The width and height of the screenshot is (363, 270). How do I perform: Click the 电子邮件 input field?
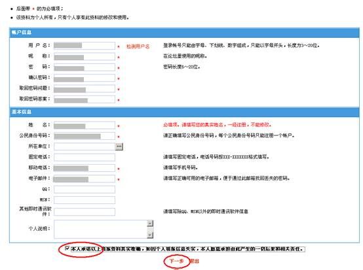click(x=85, y=178)
